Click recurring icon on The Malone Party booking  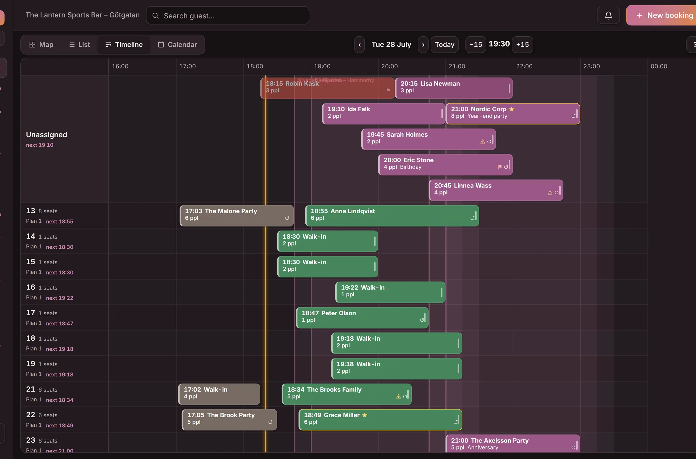tap(287, 218)
